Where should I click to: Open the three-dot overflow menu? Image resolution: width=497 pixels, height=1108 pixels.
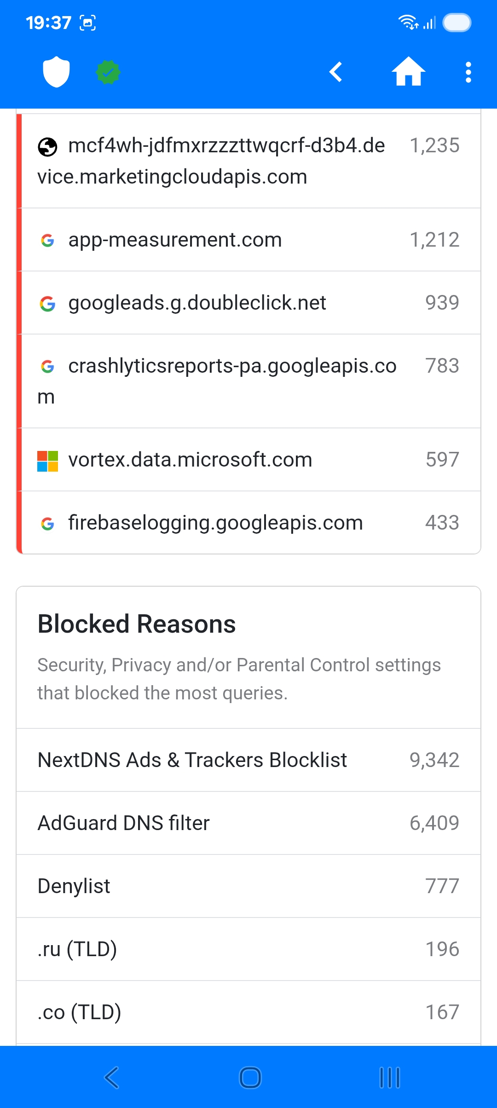(x=468, y=72)
